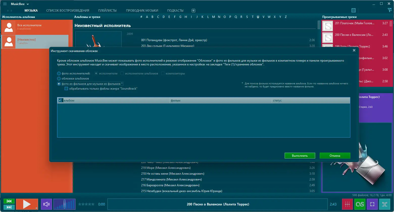This screenshot has height=212, width=394.
Task: Select the фото исполнителей radio option
Action: coord(59,73)
